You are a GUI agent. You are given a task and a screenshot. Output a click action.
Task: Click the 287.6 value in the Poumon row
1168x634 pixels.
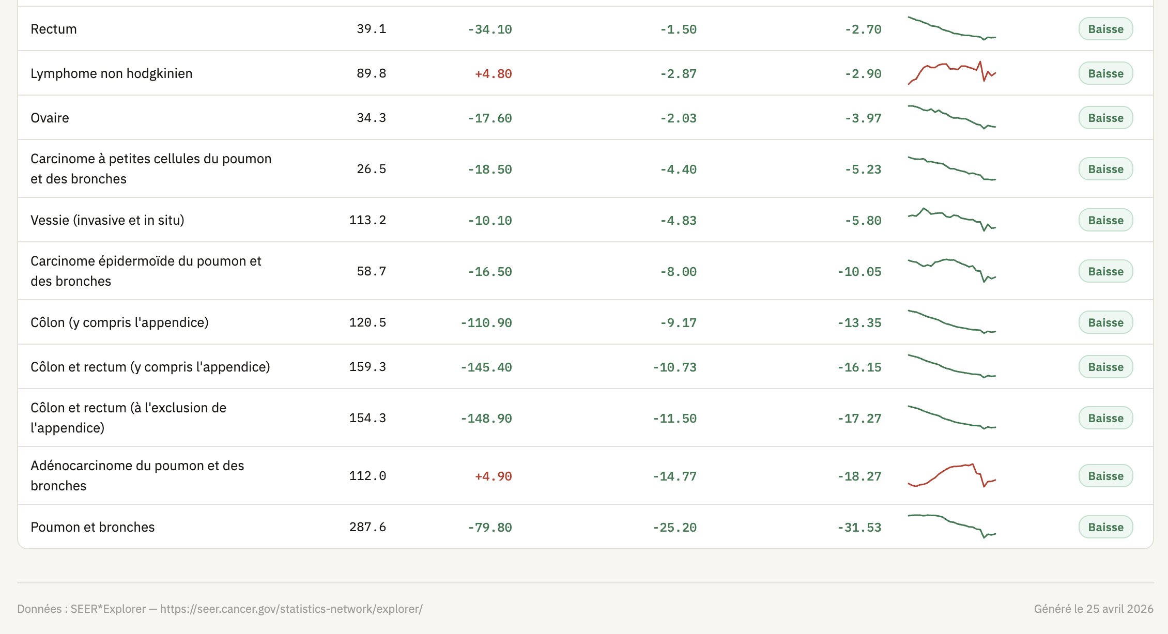(367, 527)
